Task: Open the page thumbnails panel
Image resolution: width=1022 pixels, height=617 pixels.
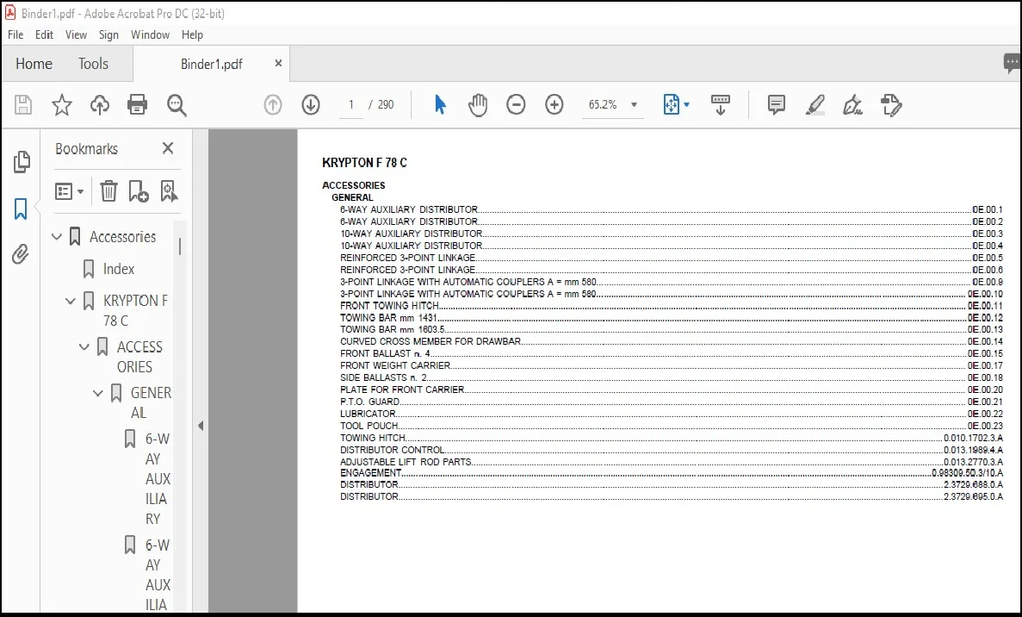Action: (x=22, y=162)
